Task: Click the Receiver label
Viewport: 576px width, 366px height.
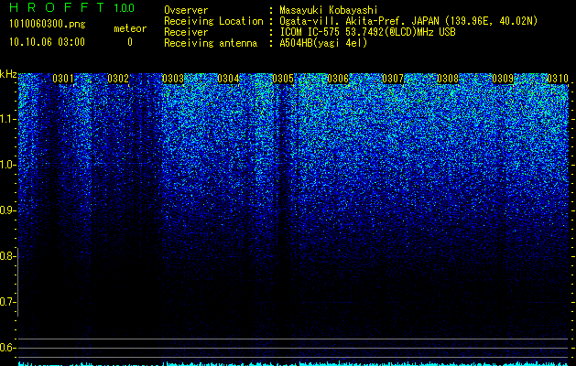Action: (x=186, y=32)
